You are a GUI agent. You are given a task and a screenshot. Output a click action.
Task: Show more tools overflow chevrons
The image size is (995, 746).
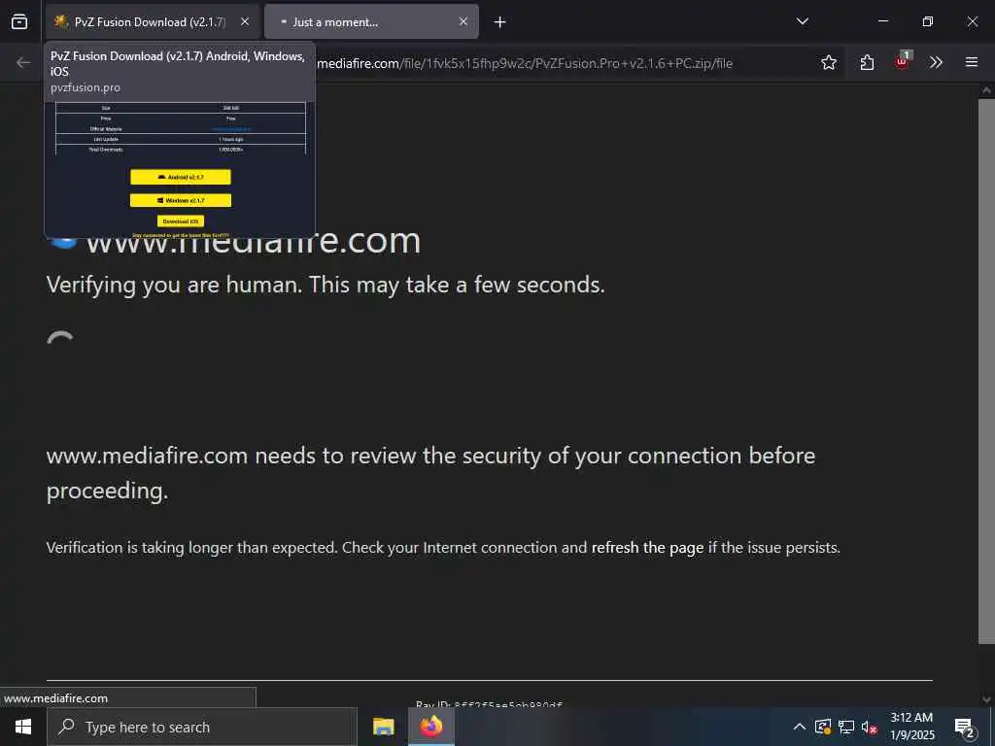(936, 62)
